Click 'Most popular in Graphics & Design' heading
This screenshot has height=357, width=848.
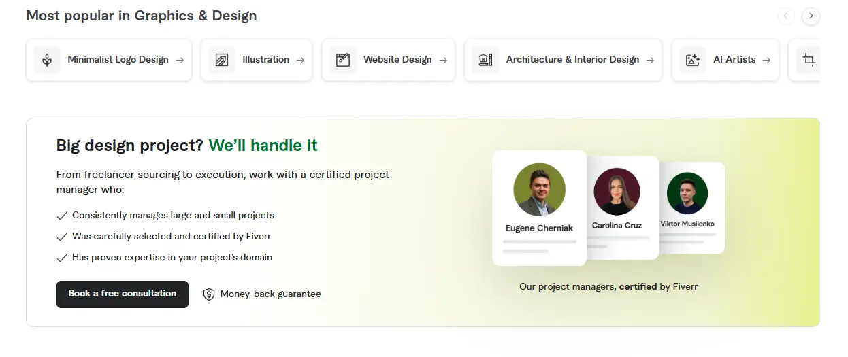click(142, 16)
